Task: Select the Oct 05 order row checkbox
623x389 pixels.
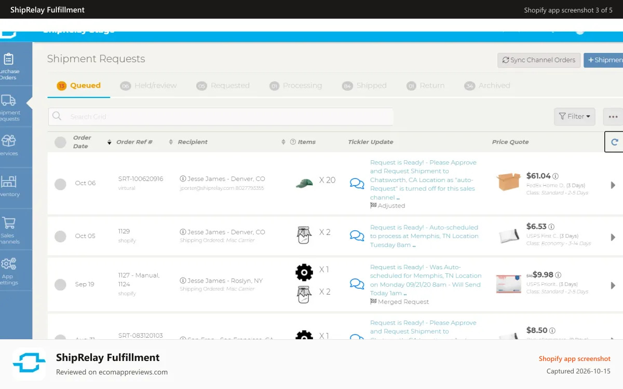Action: click(x=60, y=237)
